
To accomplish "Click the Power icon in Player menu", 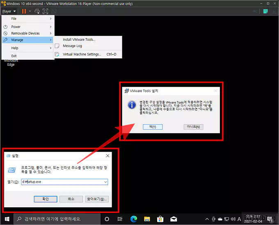I will click(5, 27).
